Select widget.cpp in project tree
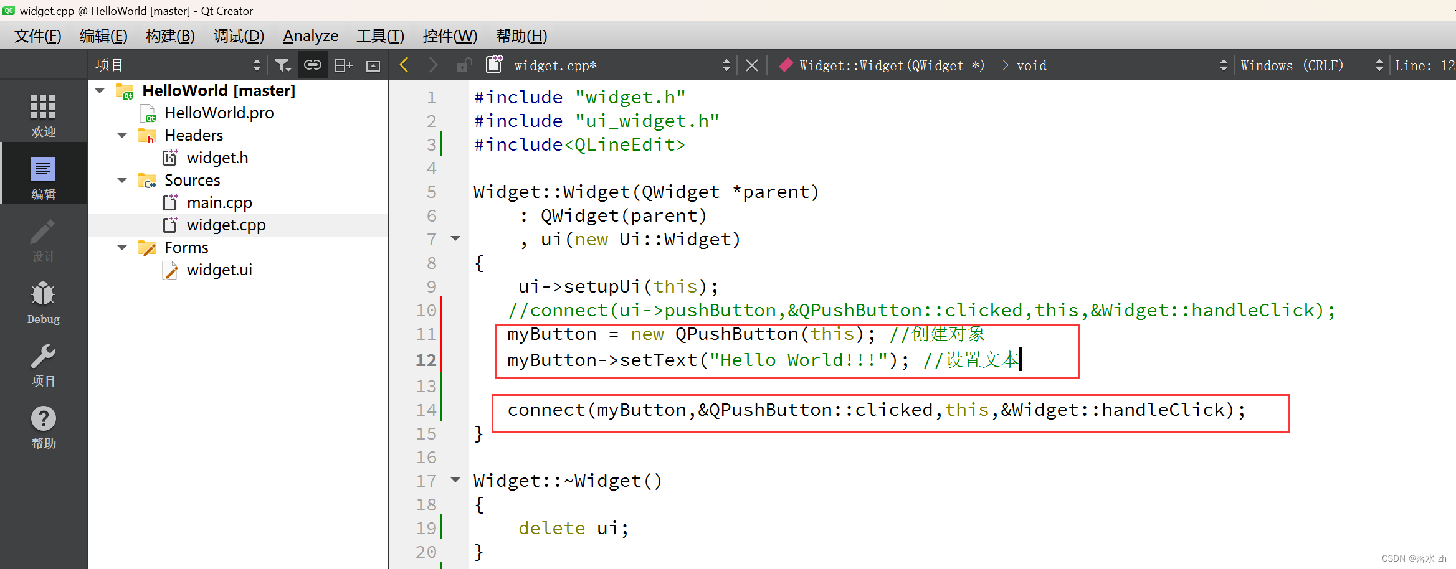This screenshot has height=569, width=1456. 226,225
